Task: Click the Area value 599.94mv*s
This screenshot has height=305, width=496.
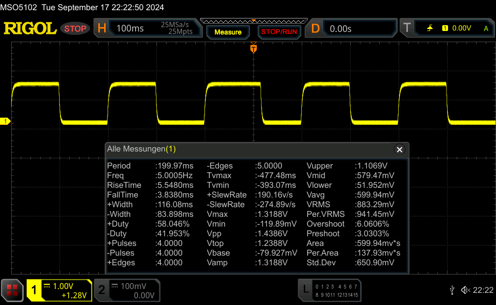Action: [x=378, y=243]
